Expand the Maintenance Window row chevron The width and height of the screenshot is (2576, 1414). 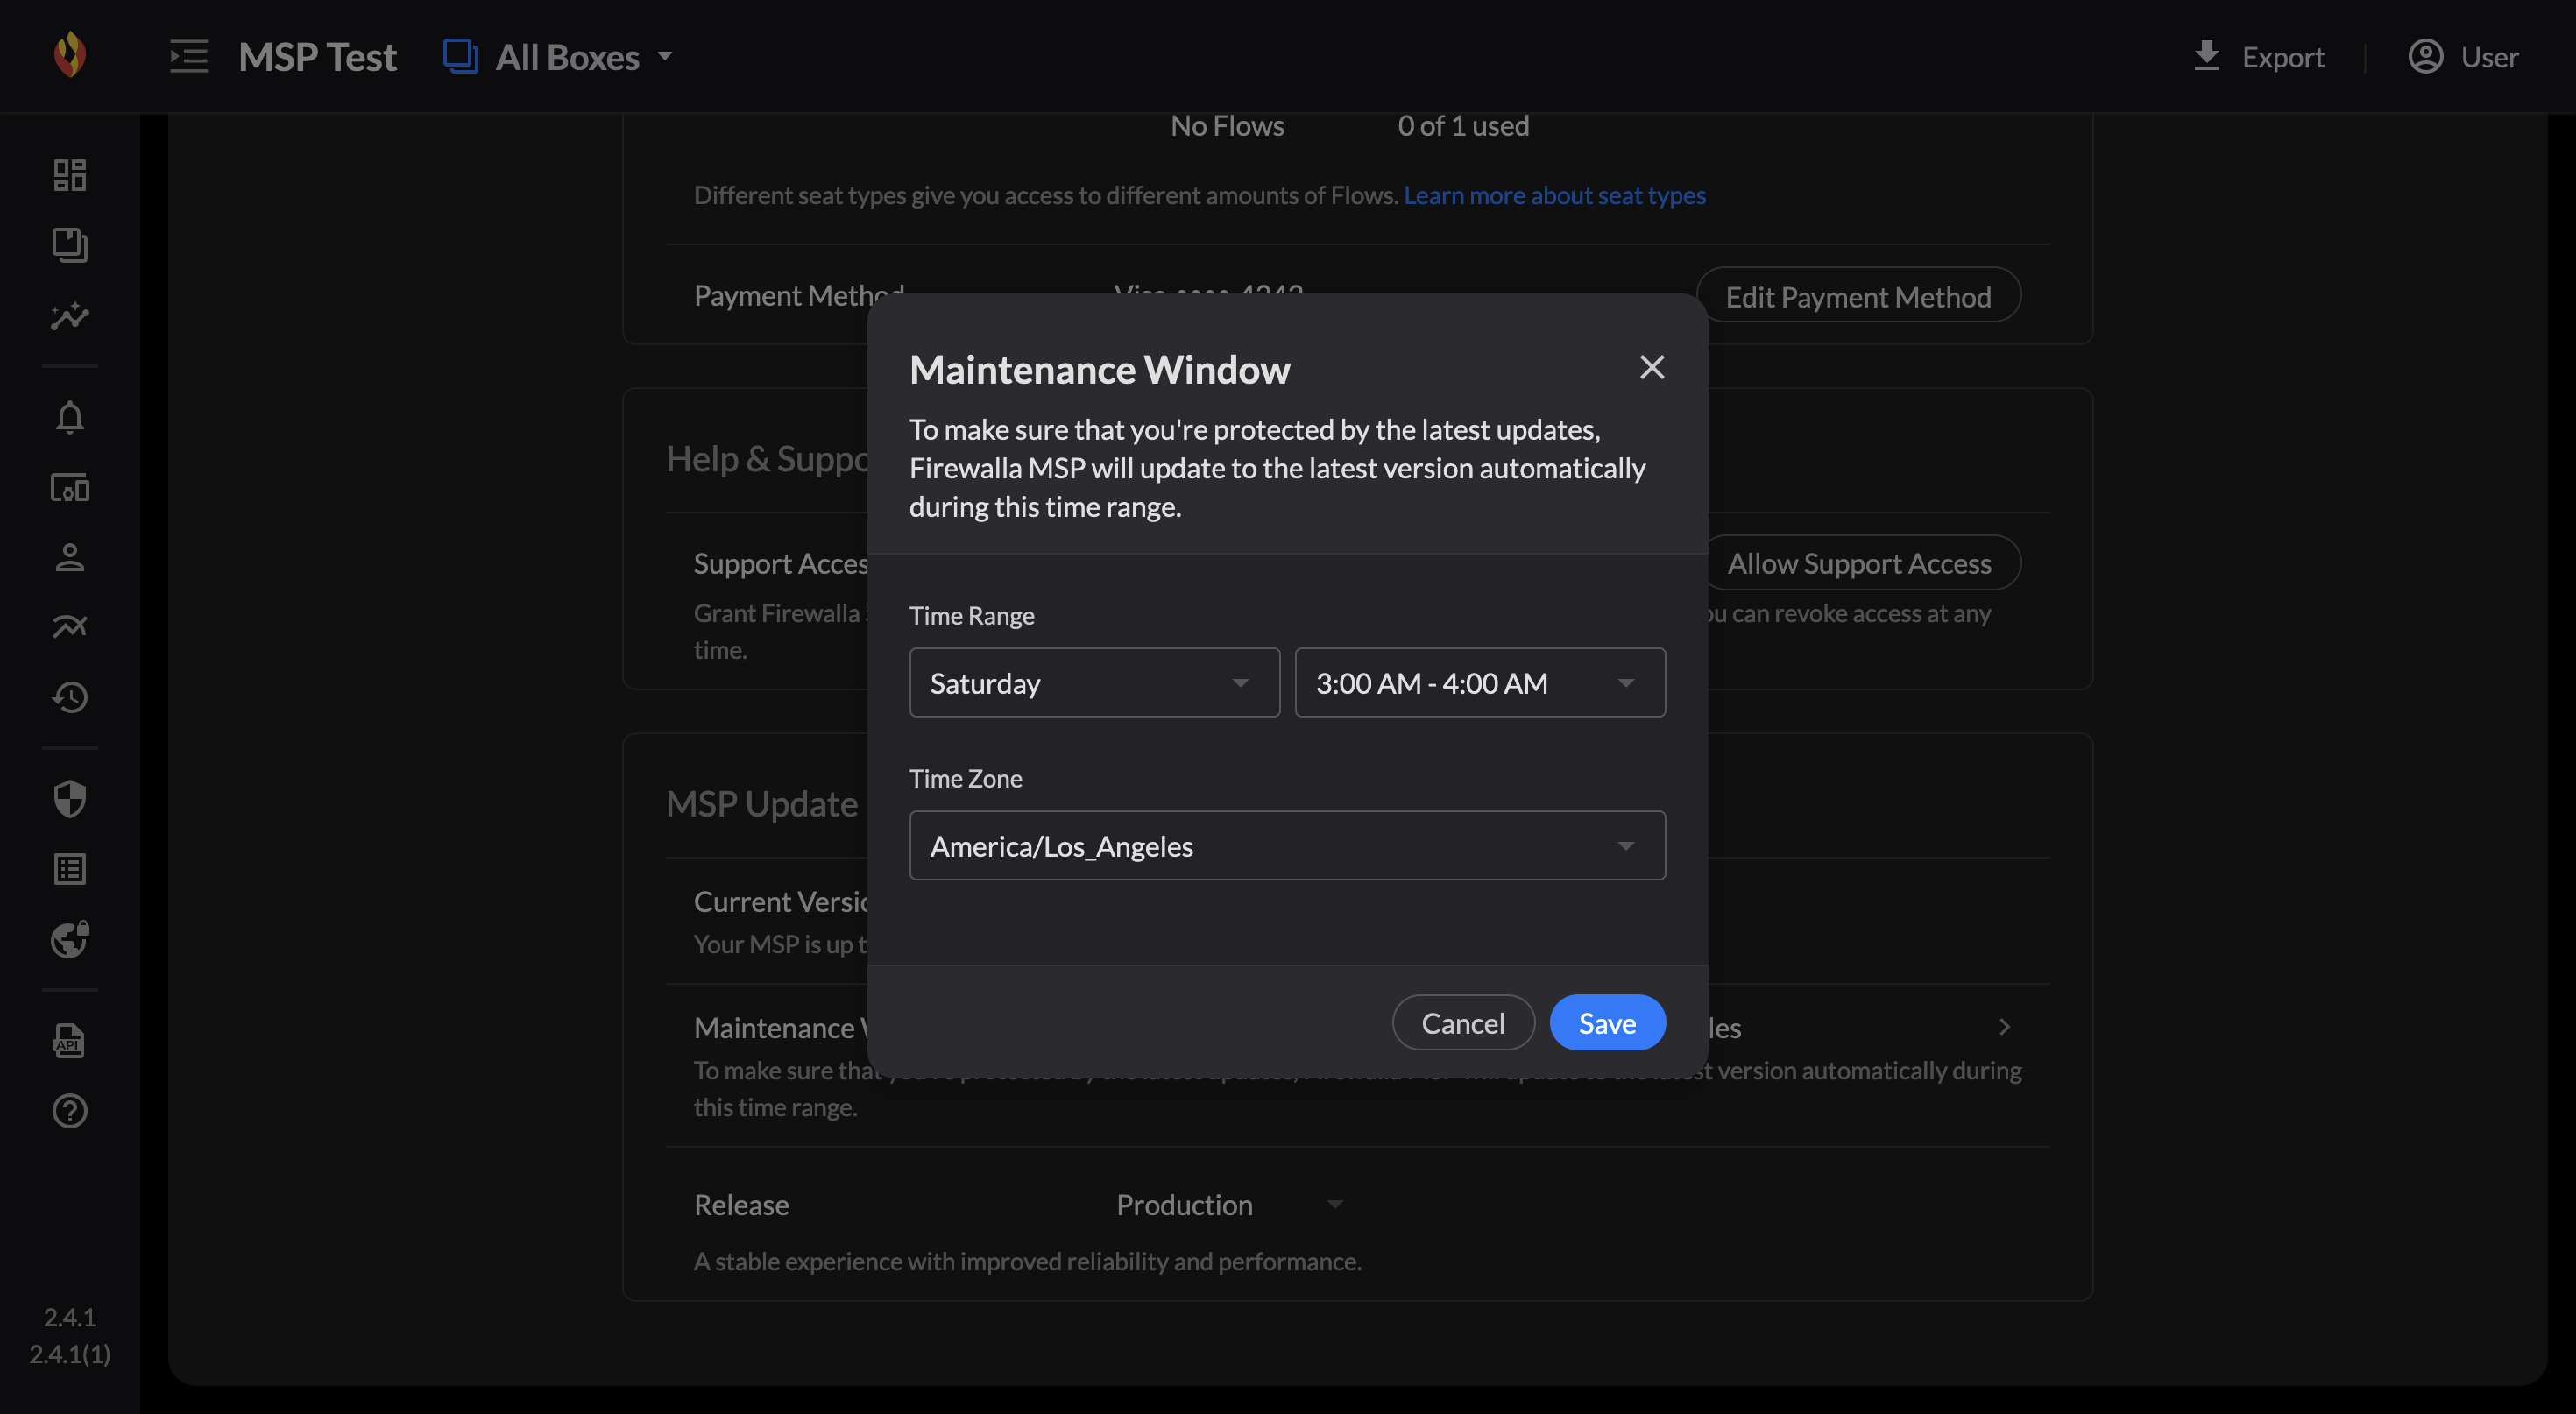(x=2004, y=1027)
